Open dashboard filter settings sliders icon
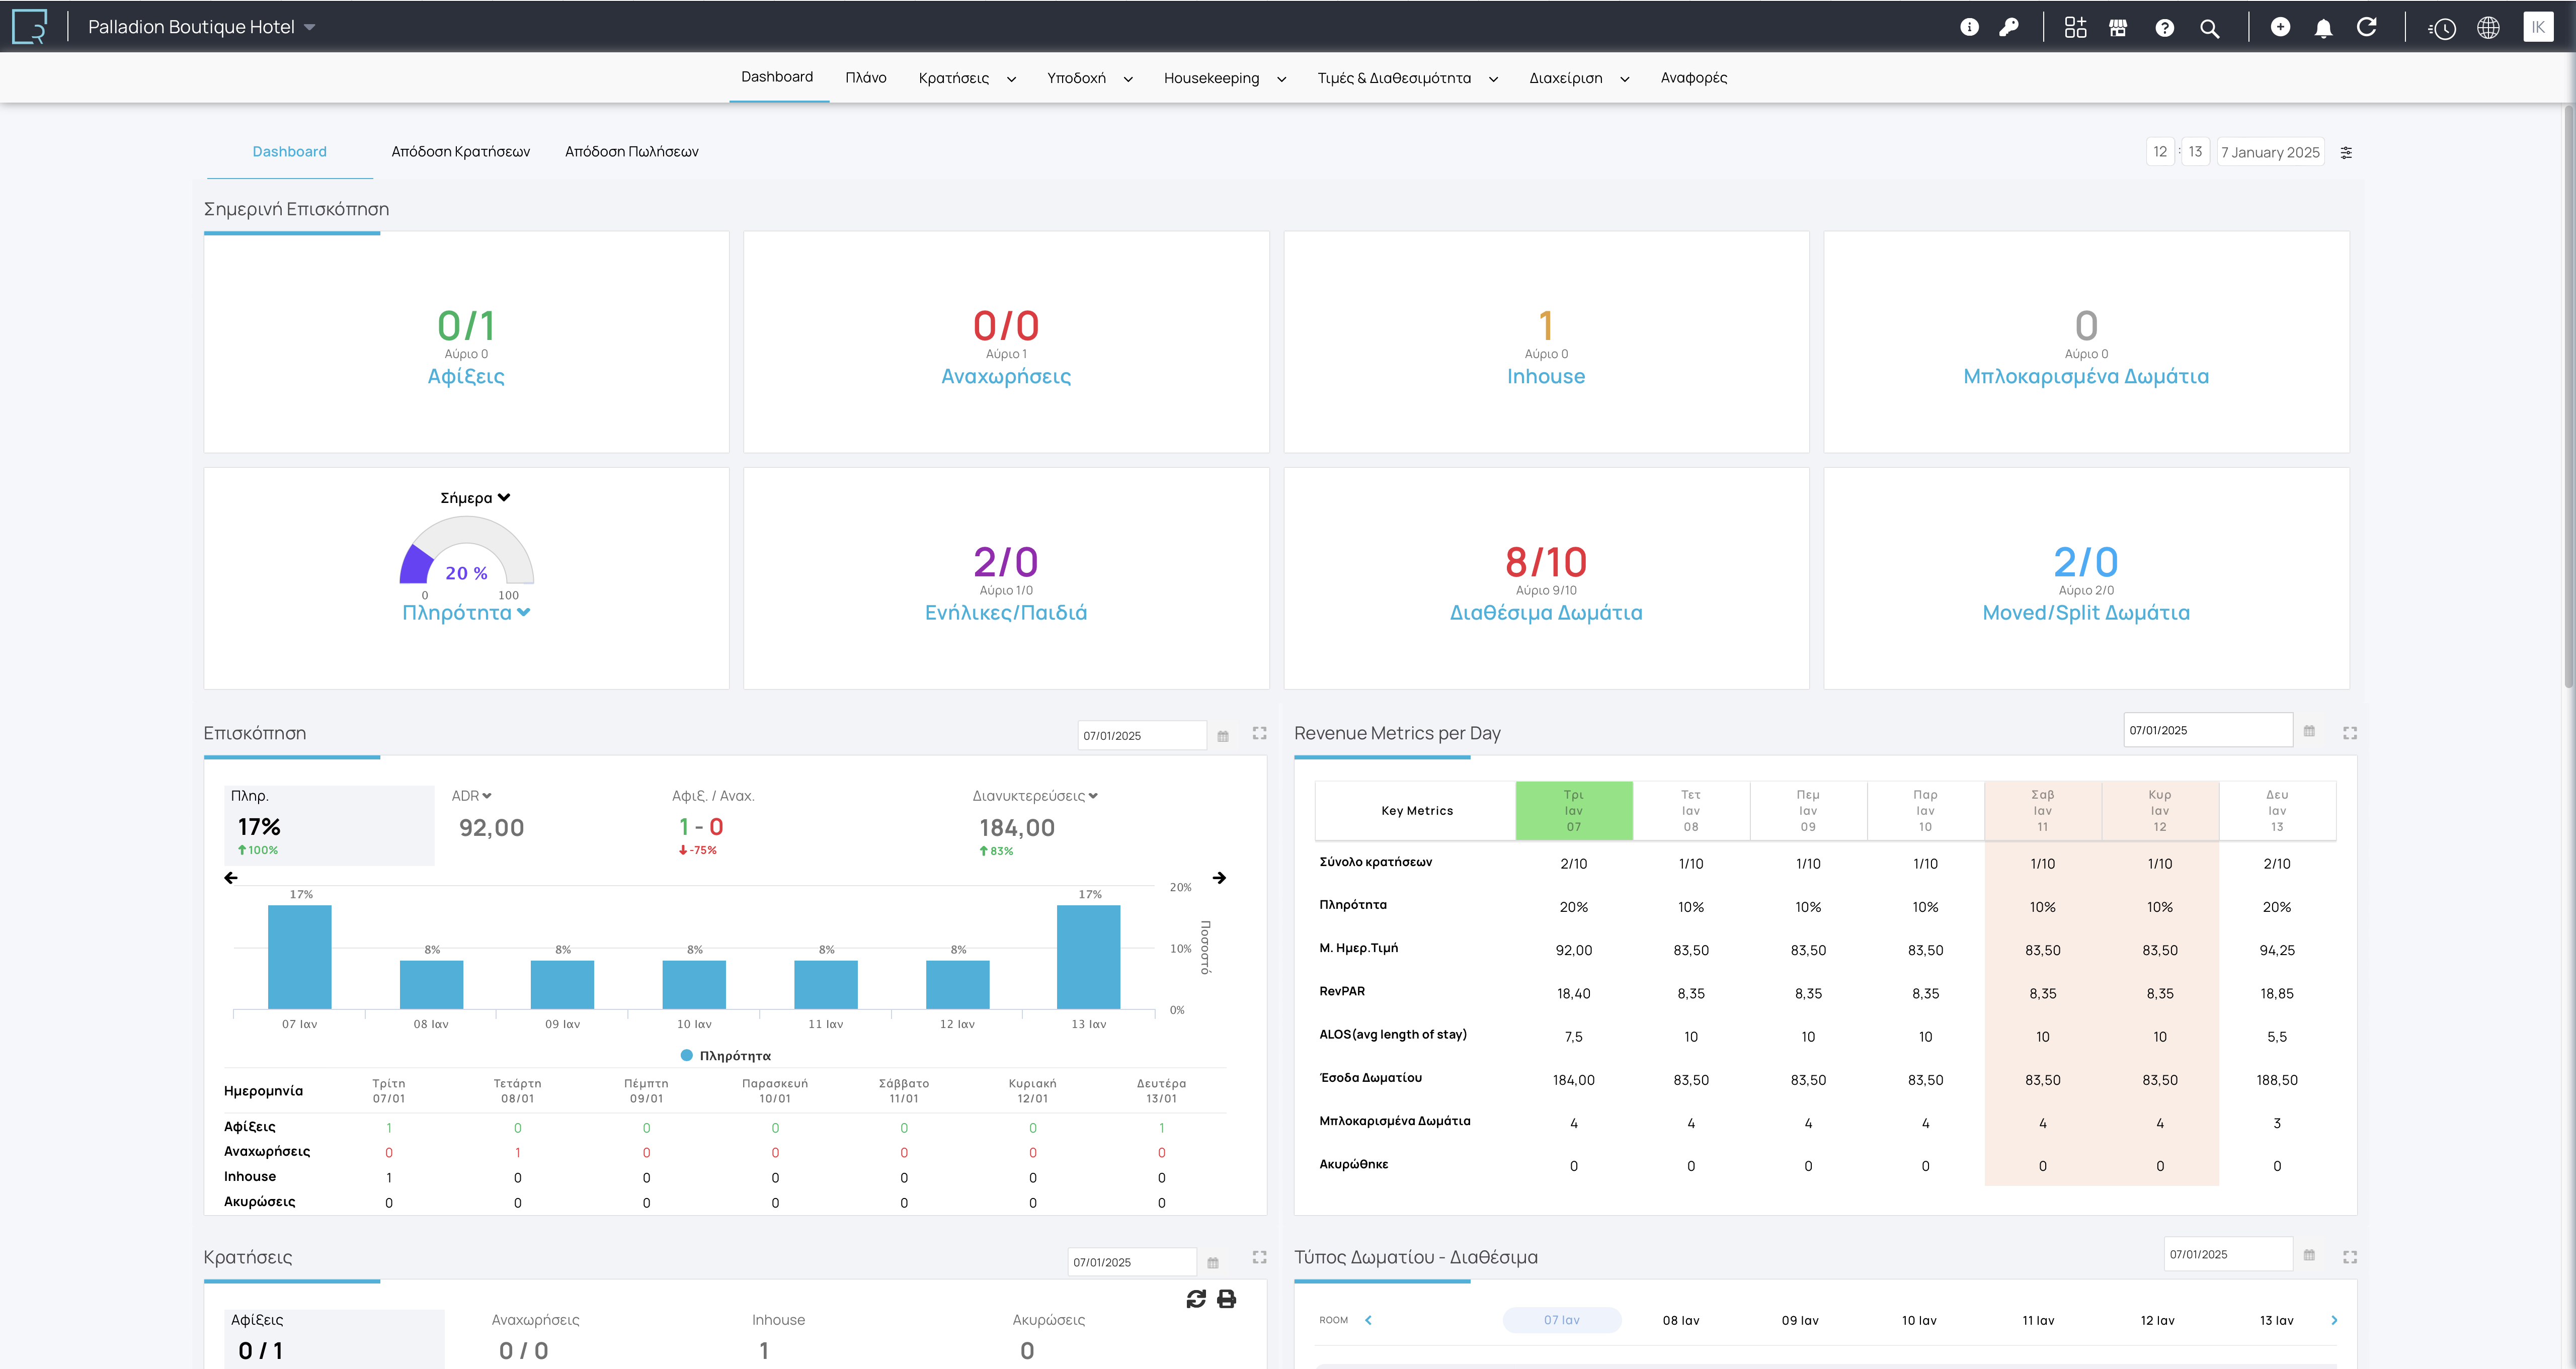2576x1369 pixels. pyautogui.click(x=2346, y=153)
